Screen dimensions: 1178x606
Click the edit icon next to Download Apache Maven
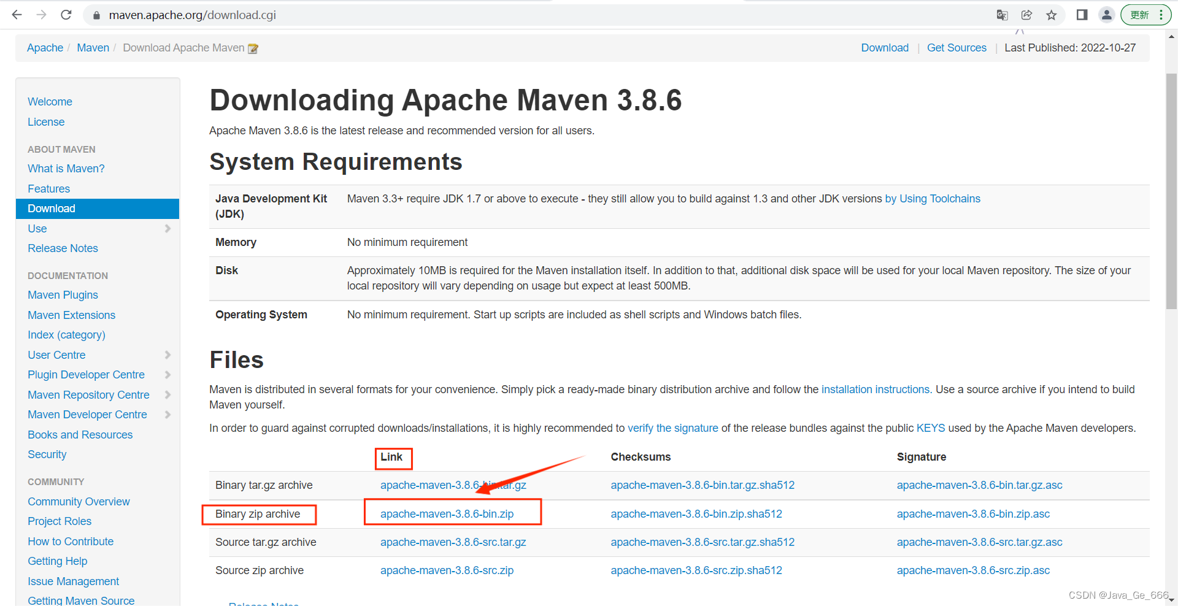[253, 48]
